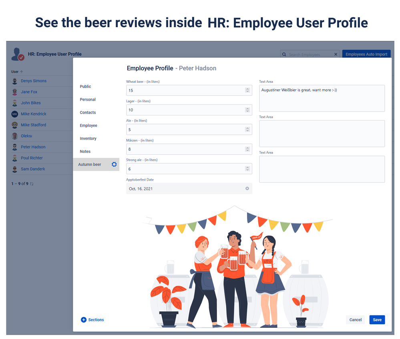Adjust the Lager liters stepper
The image size is (400, 339).
pos(247,110)
